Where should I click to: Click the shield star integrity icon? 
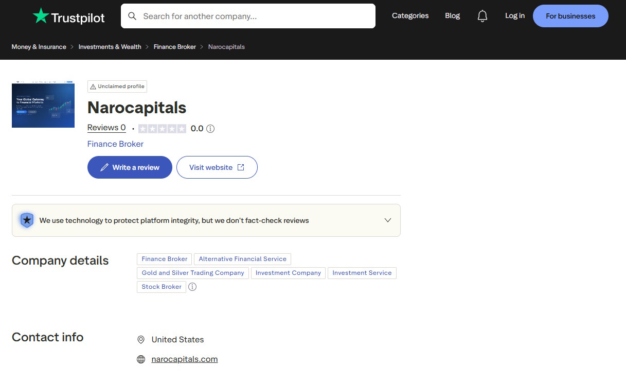pos(27,220)
